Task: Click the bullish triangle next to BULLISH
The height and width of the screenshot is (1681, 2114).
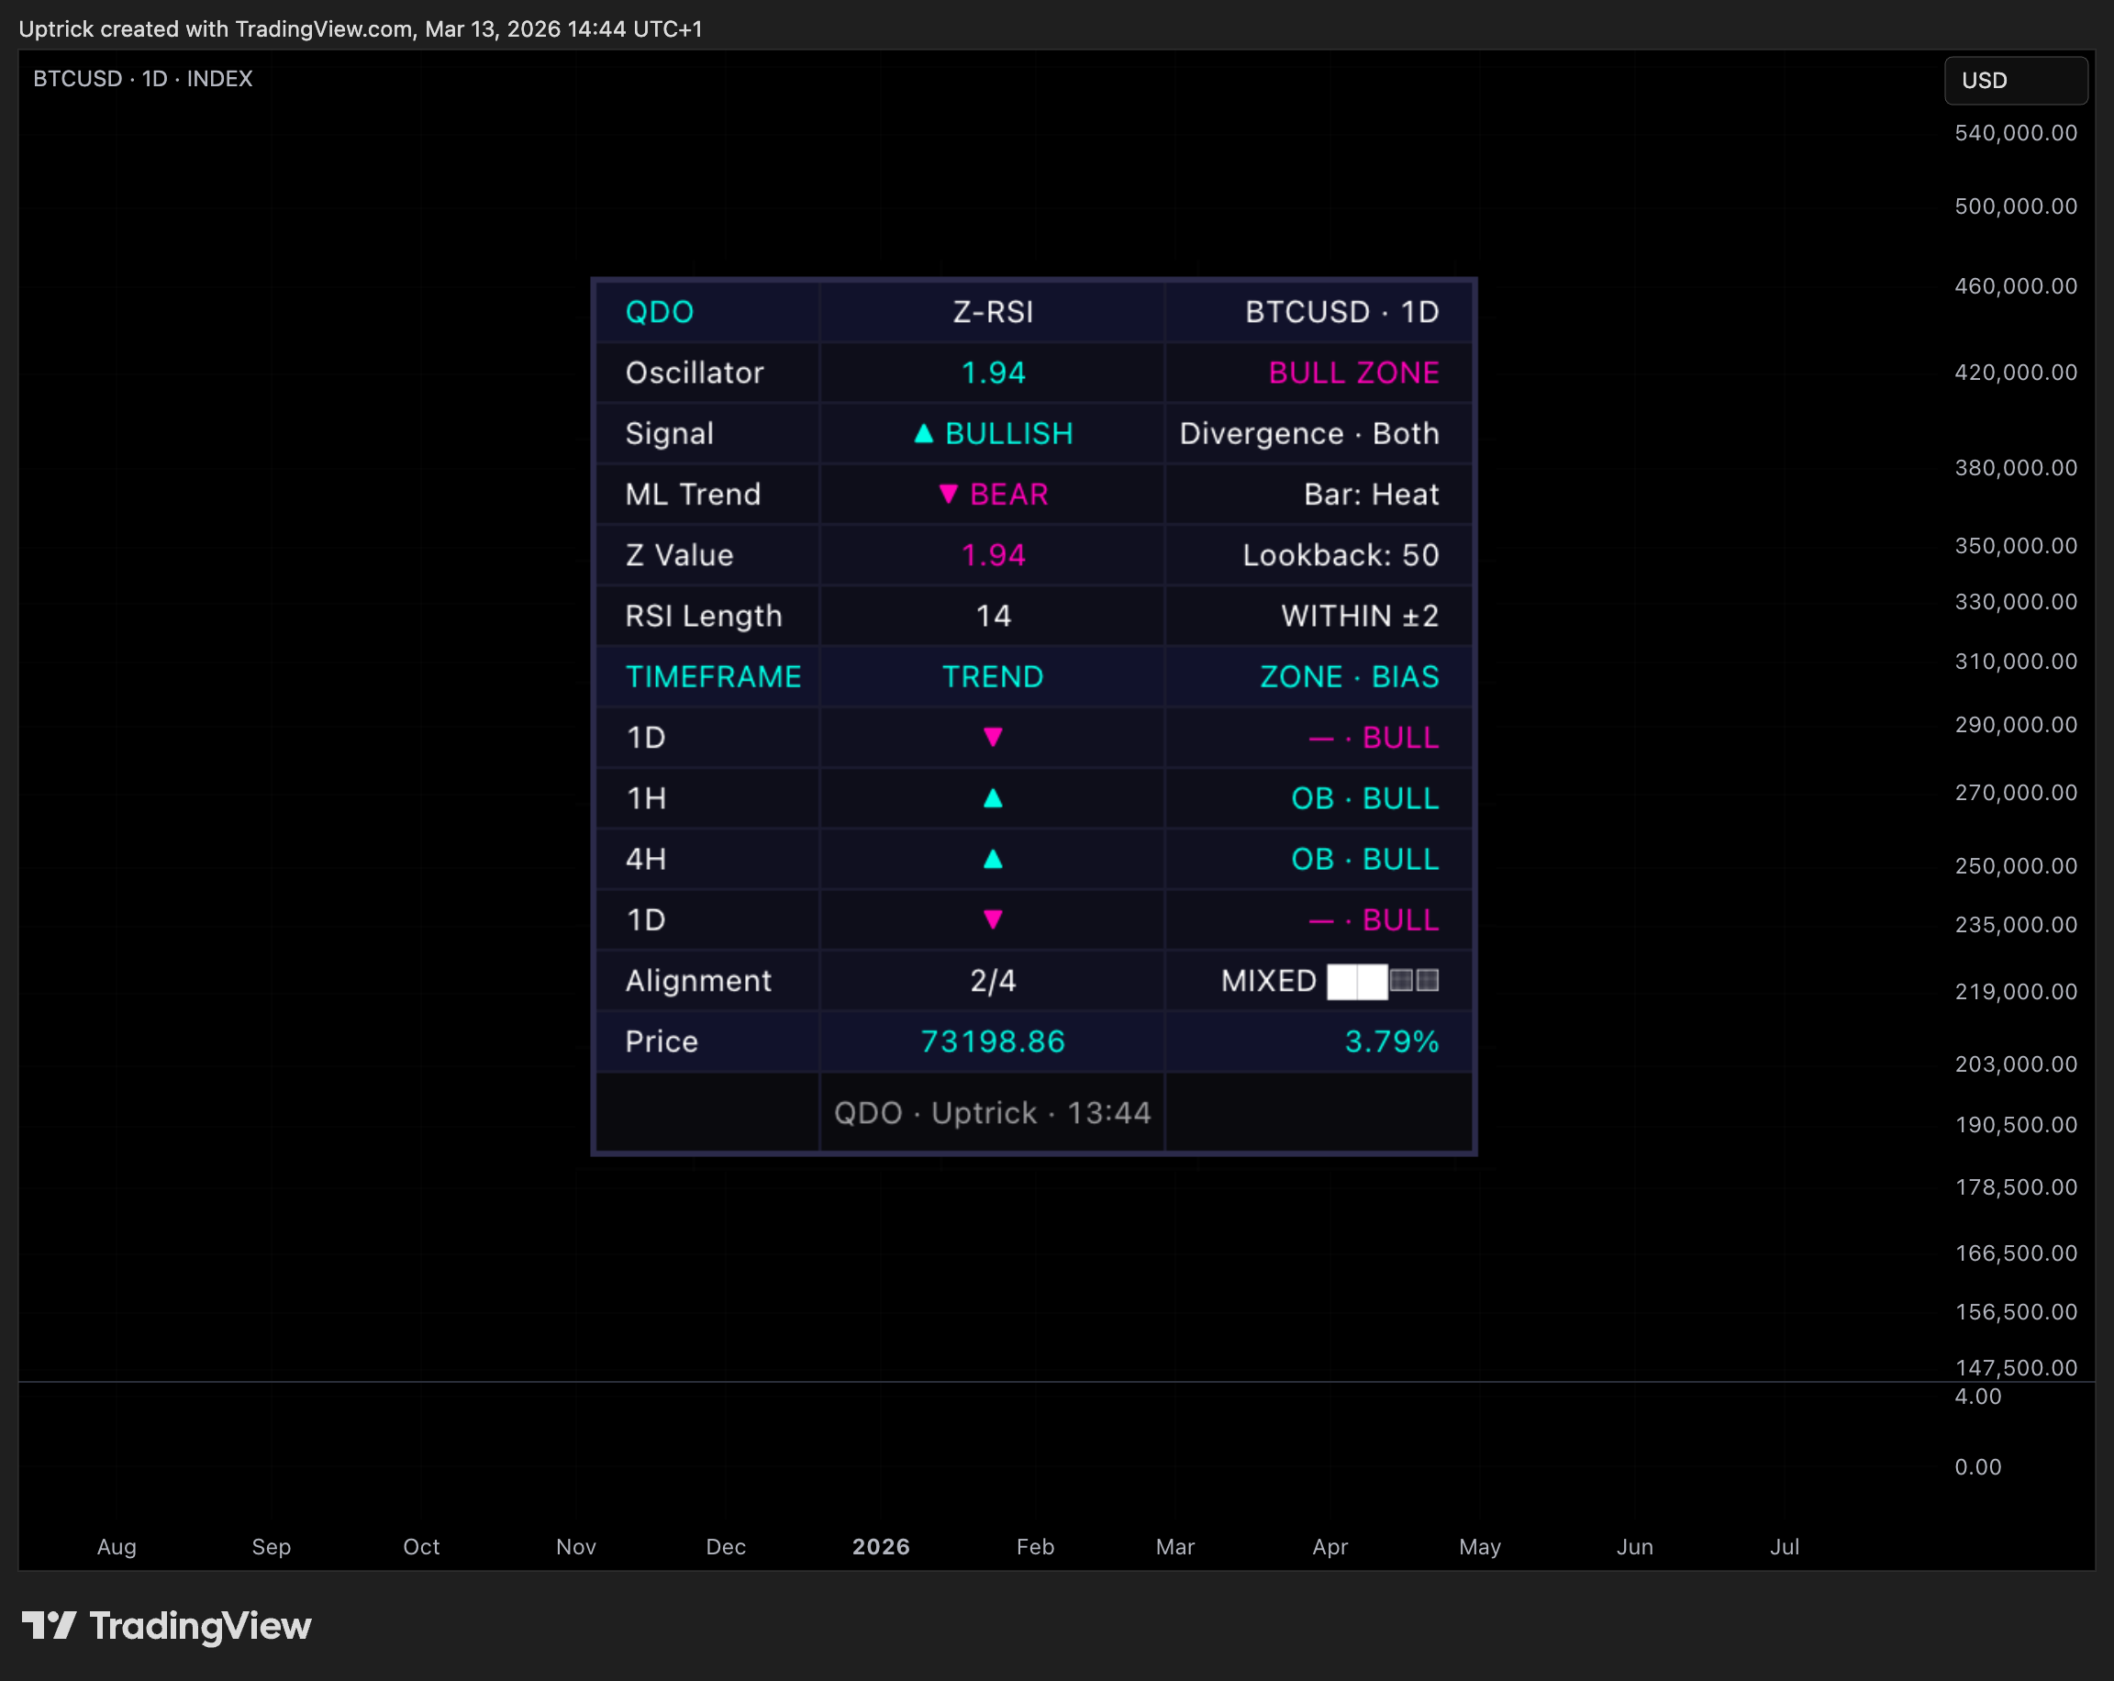Action: click(923, 432)
